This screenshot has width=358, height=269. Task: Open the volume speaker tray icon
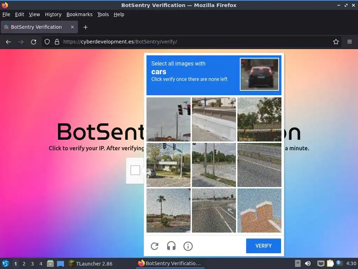point(308,263)
